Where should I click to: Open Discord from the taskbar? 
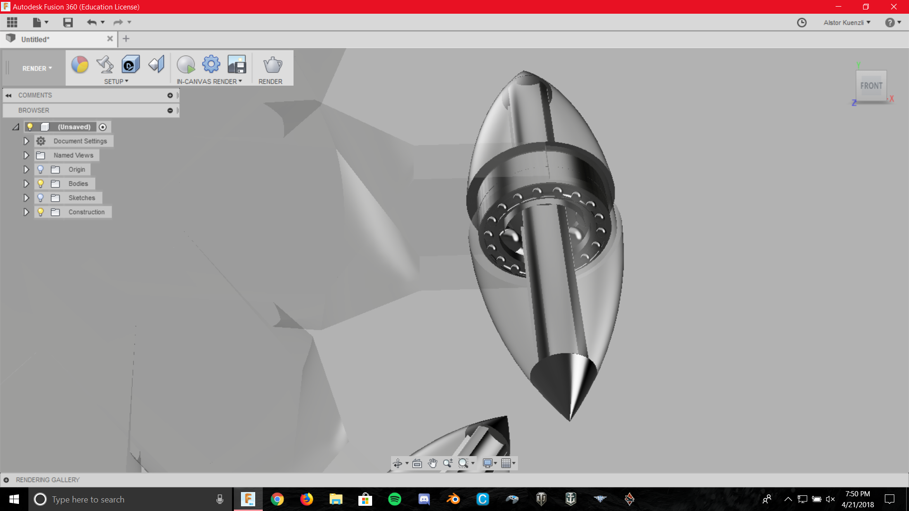[424, 499]
